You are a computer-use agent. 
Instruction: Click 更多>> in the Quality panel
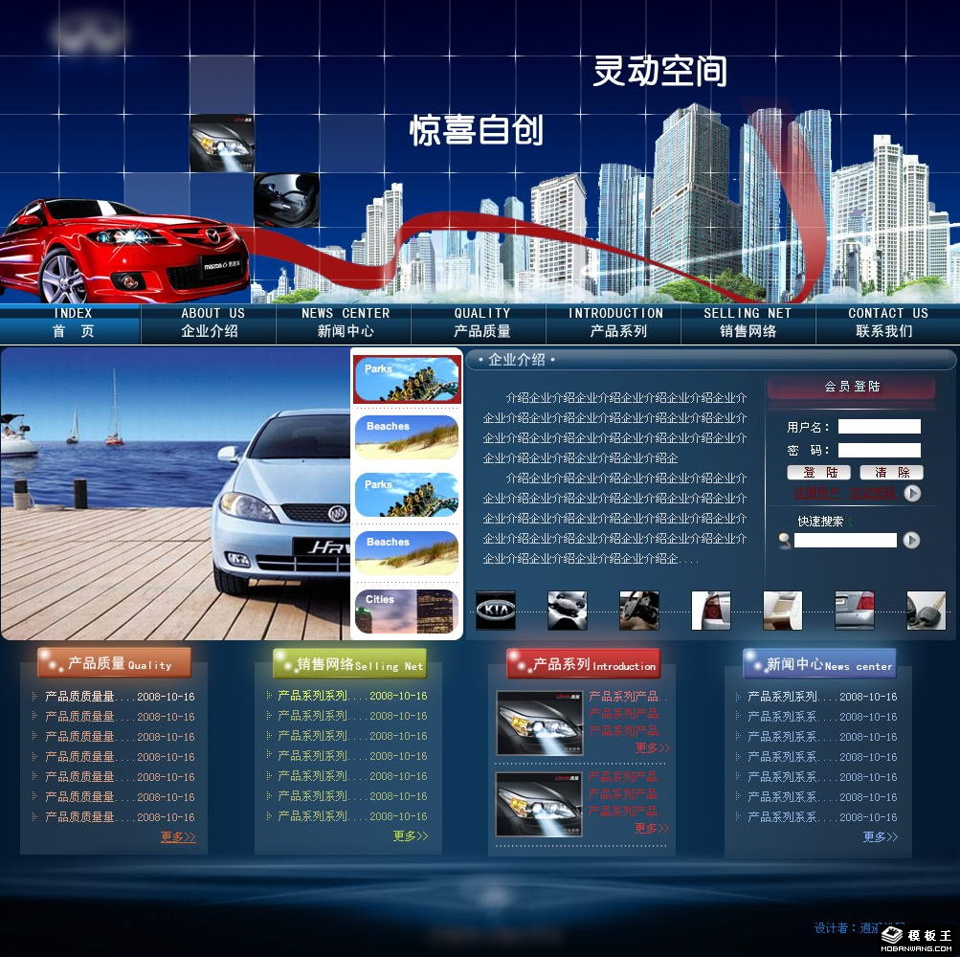(178, 836)
